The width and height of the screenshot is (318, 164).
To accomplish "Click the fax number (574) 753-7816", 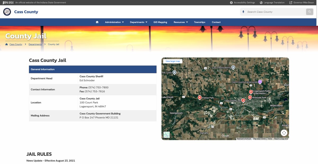I will [x=95, y=92].
